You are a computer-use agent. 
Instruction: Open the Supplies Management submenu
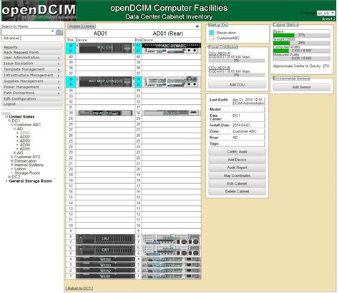pos(31,81)
